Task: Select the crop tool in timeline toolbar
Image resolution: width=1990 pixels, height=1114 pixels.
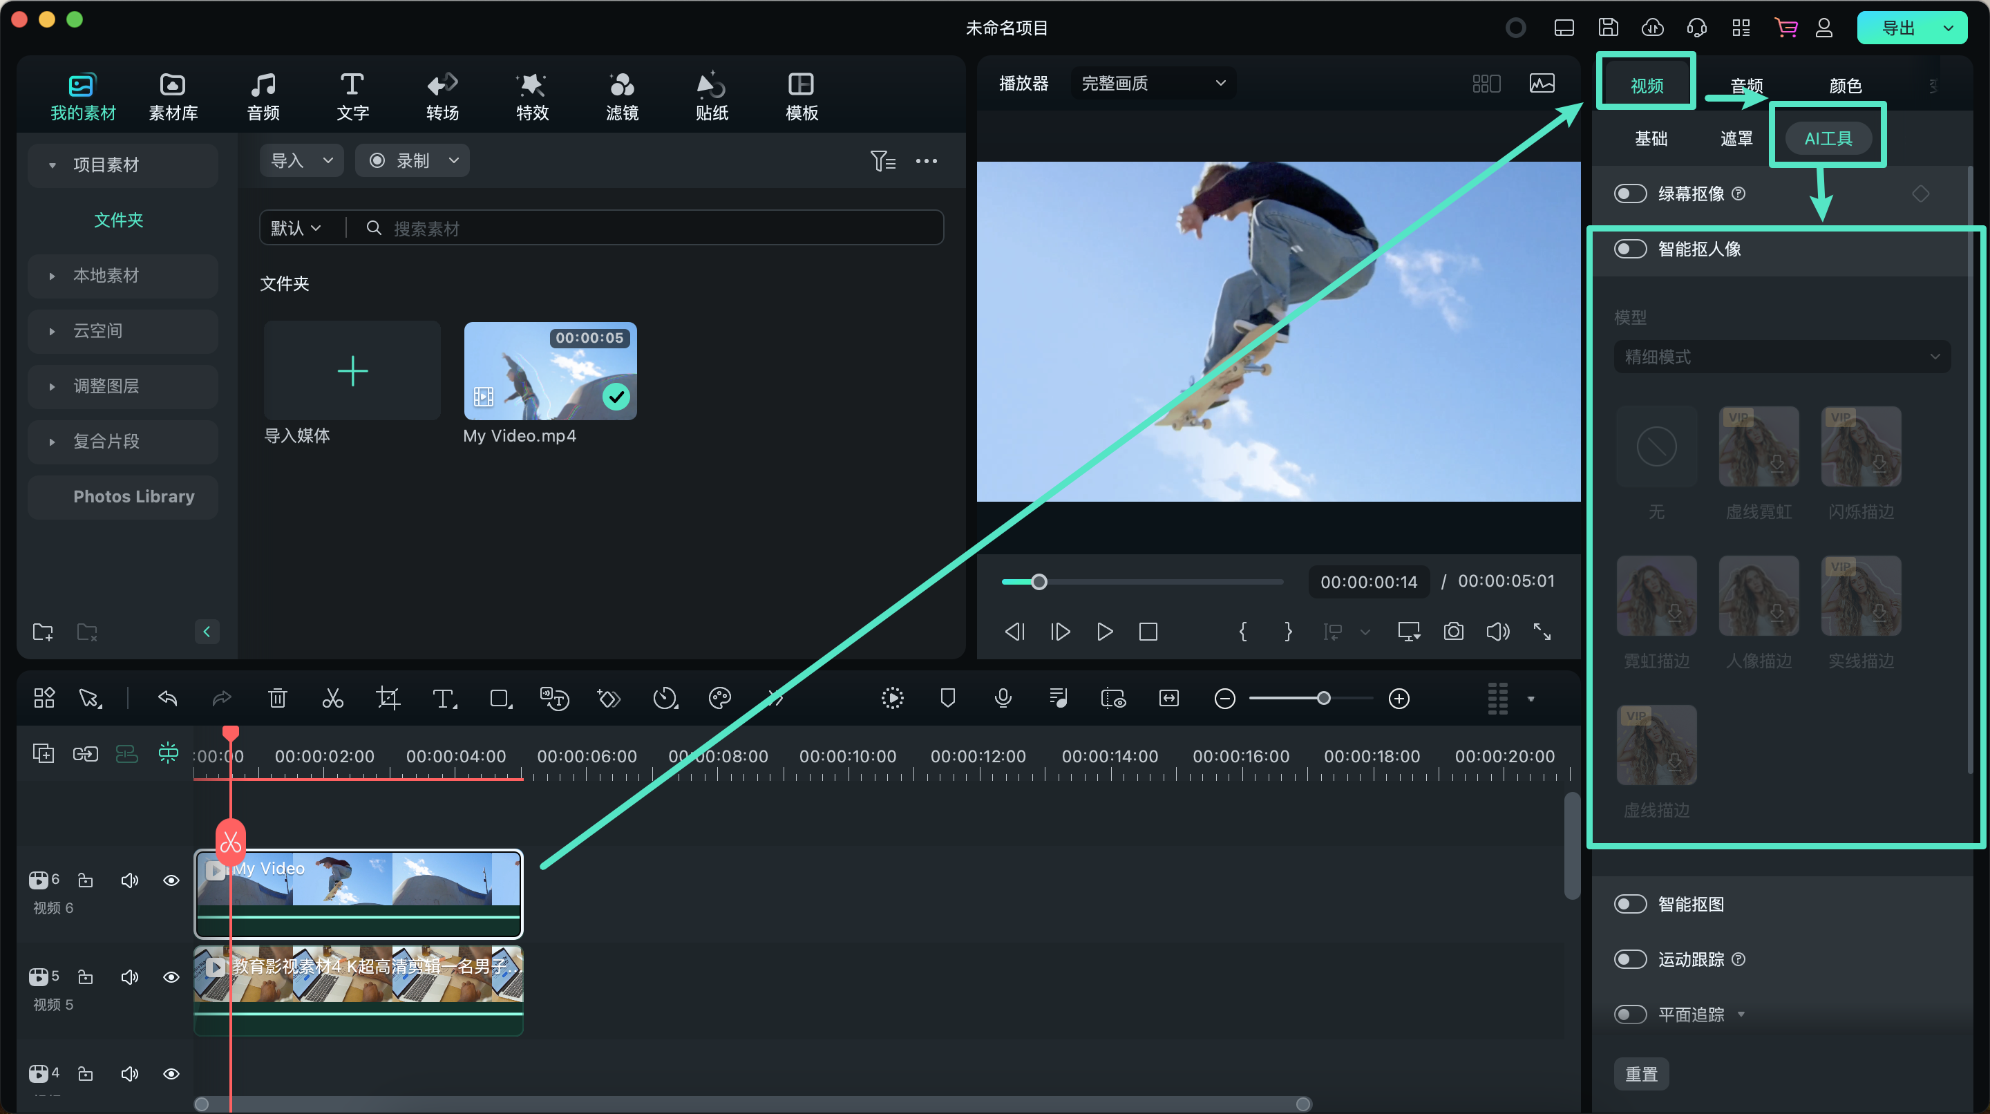Action: tap(388, 699)
